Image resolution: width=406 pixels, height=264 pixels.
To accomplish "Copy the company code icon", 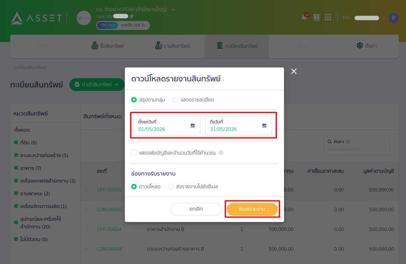I will click(132, 16).
